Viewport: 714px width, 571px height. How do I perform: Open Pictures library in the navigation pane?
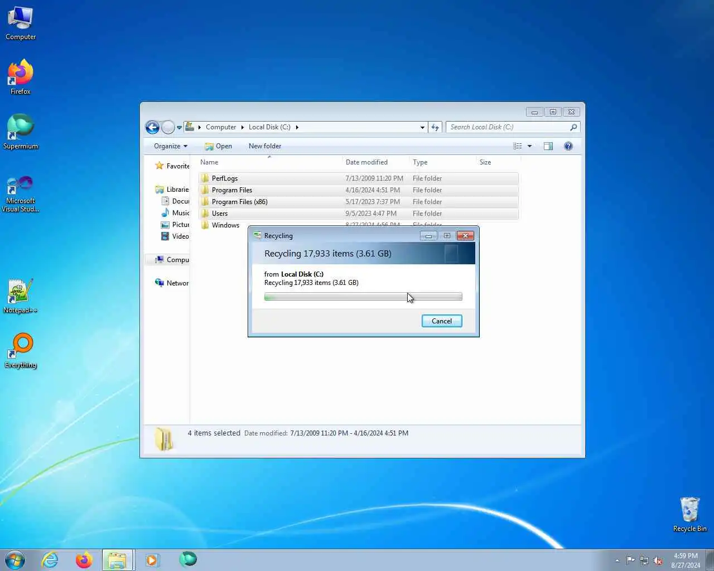(x=175, y=225)
